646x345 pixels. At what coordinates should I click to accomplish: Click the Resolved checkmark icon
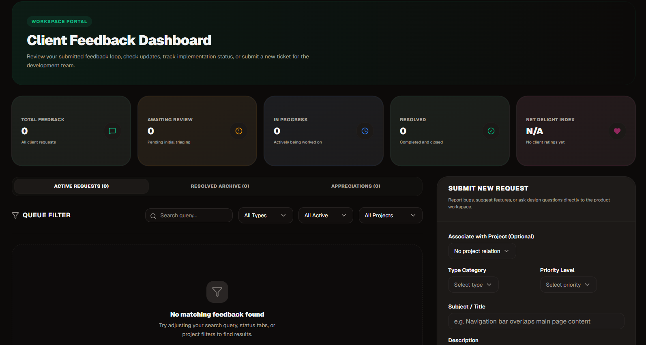click(x=491, y=131)
